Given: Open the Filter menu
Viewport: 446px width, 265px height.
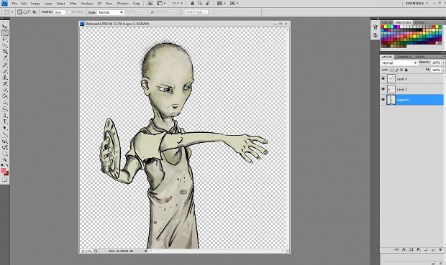Looking at the screenshot, I should [73, 4].
